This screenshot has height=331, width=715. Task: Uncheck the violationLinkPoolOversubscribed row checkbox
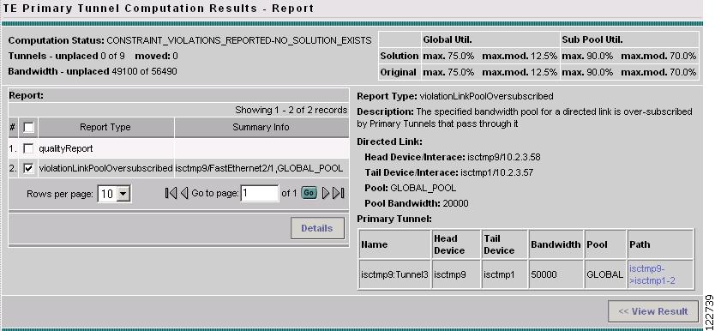pyautogui.click(x=28, y=169)
